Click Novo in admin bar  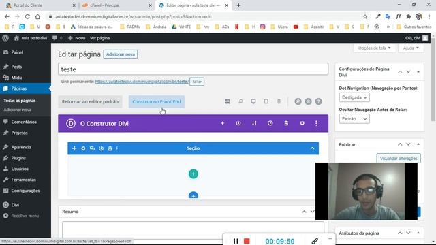(77, 38)
